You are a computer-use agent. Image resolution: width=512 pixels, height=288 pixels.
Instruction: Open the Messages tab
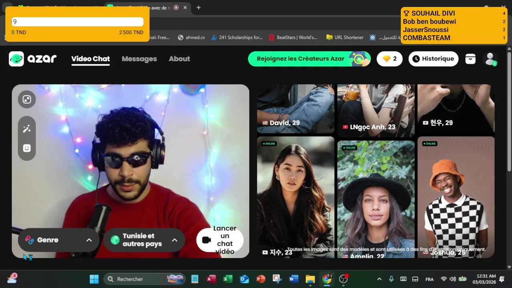(x=139, y=59)
